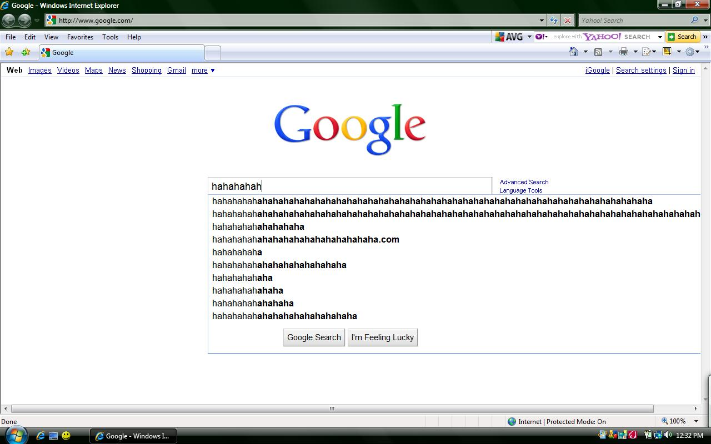Click the Tools gear icon
This screenshot has height=444, width=711.
tap(690, 52)
